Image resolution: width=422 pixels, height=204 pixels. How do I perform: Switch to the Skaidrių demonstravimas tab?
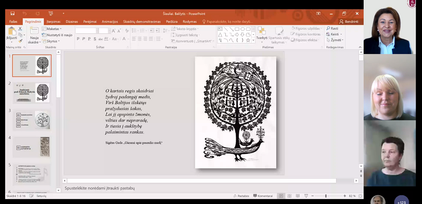click(142, 21)
